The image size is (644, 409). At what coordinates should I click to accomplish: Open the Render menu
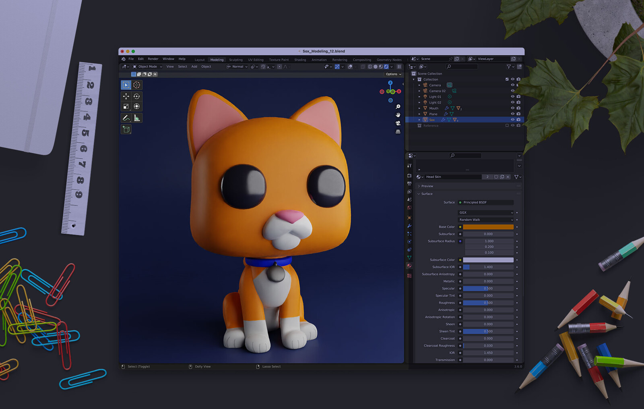[153, 59]
